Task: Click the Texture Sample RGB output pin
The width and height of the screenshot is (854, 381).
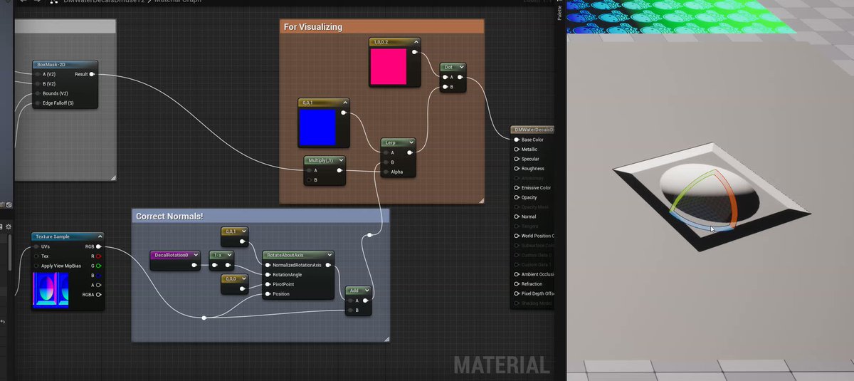Action: pyautogui.click(x=99, y=246)
